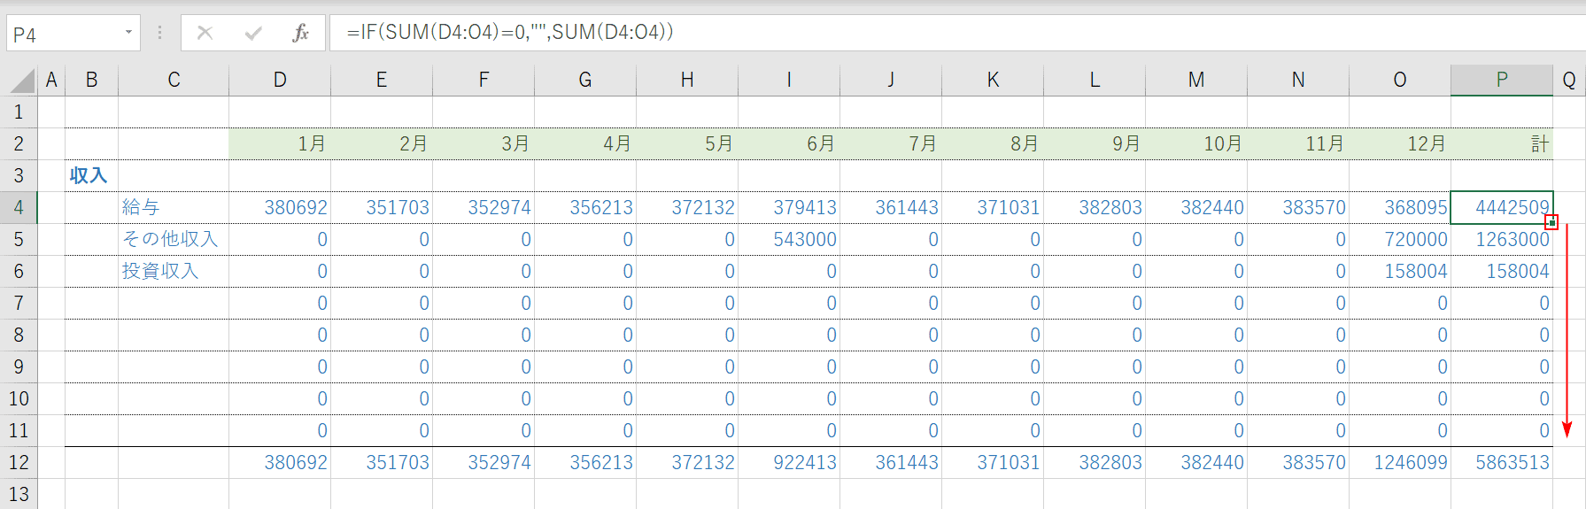The image size is (1586, 509).
Task: Click the cell showing 361443 in row 12
Action: 891,462
